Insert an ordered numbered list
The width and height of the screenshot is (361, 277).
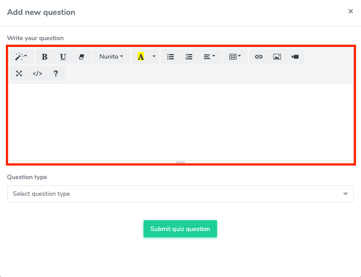188,56
